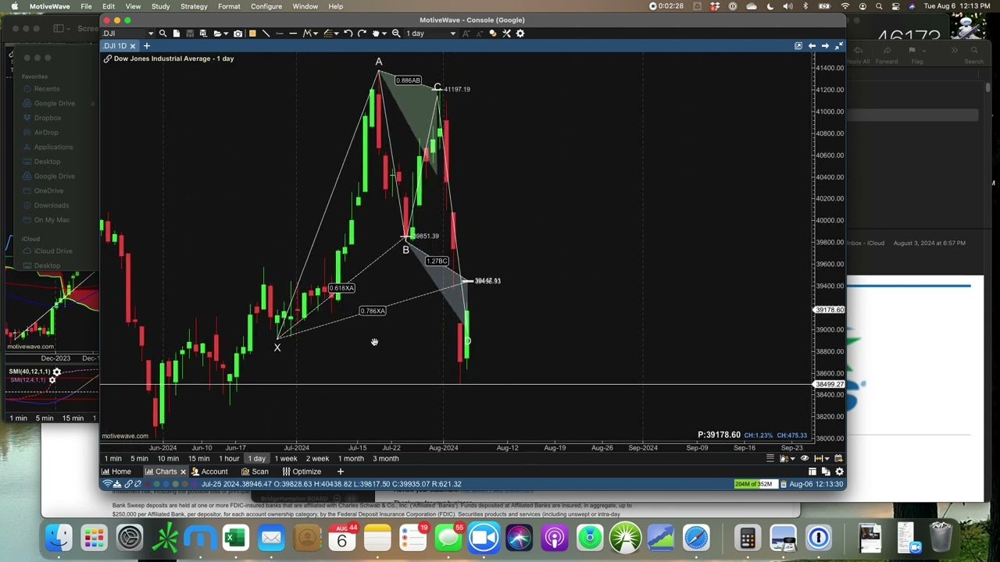
Task: Select Dropbox in Finder sidebar behind
Action: click(x=48, y=118)
